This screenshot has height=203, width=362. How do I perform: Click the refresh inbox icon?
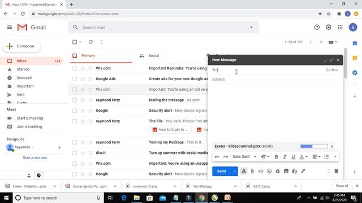click(x=90, y=42)
